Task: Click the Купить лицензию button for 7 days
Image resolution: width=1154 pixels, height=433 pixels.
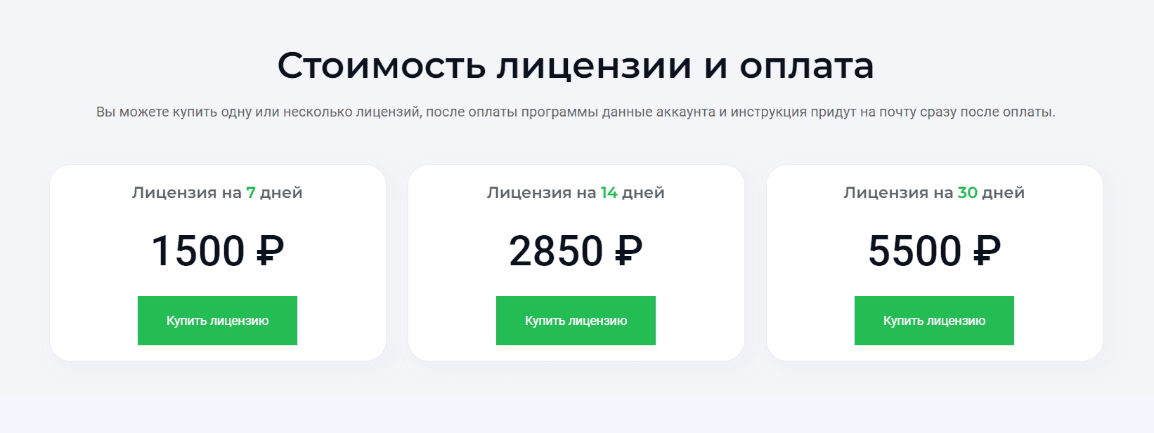Action: pyautogui.click(x=217, y=321)
